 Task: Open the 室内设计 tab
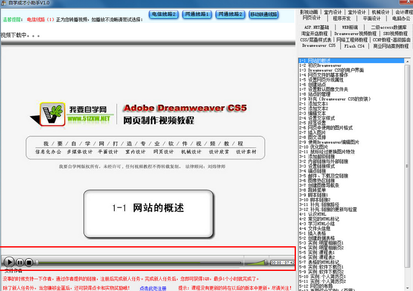(x=332, y=12)
